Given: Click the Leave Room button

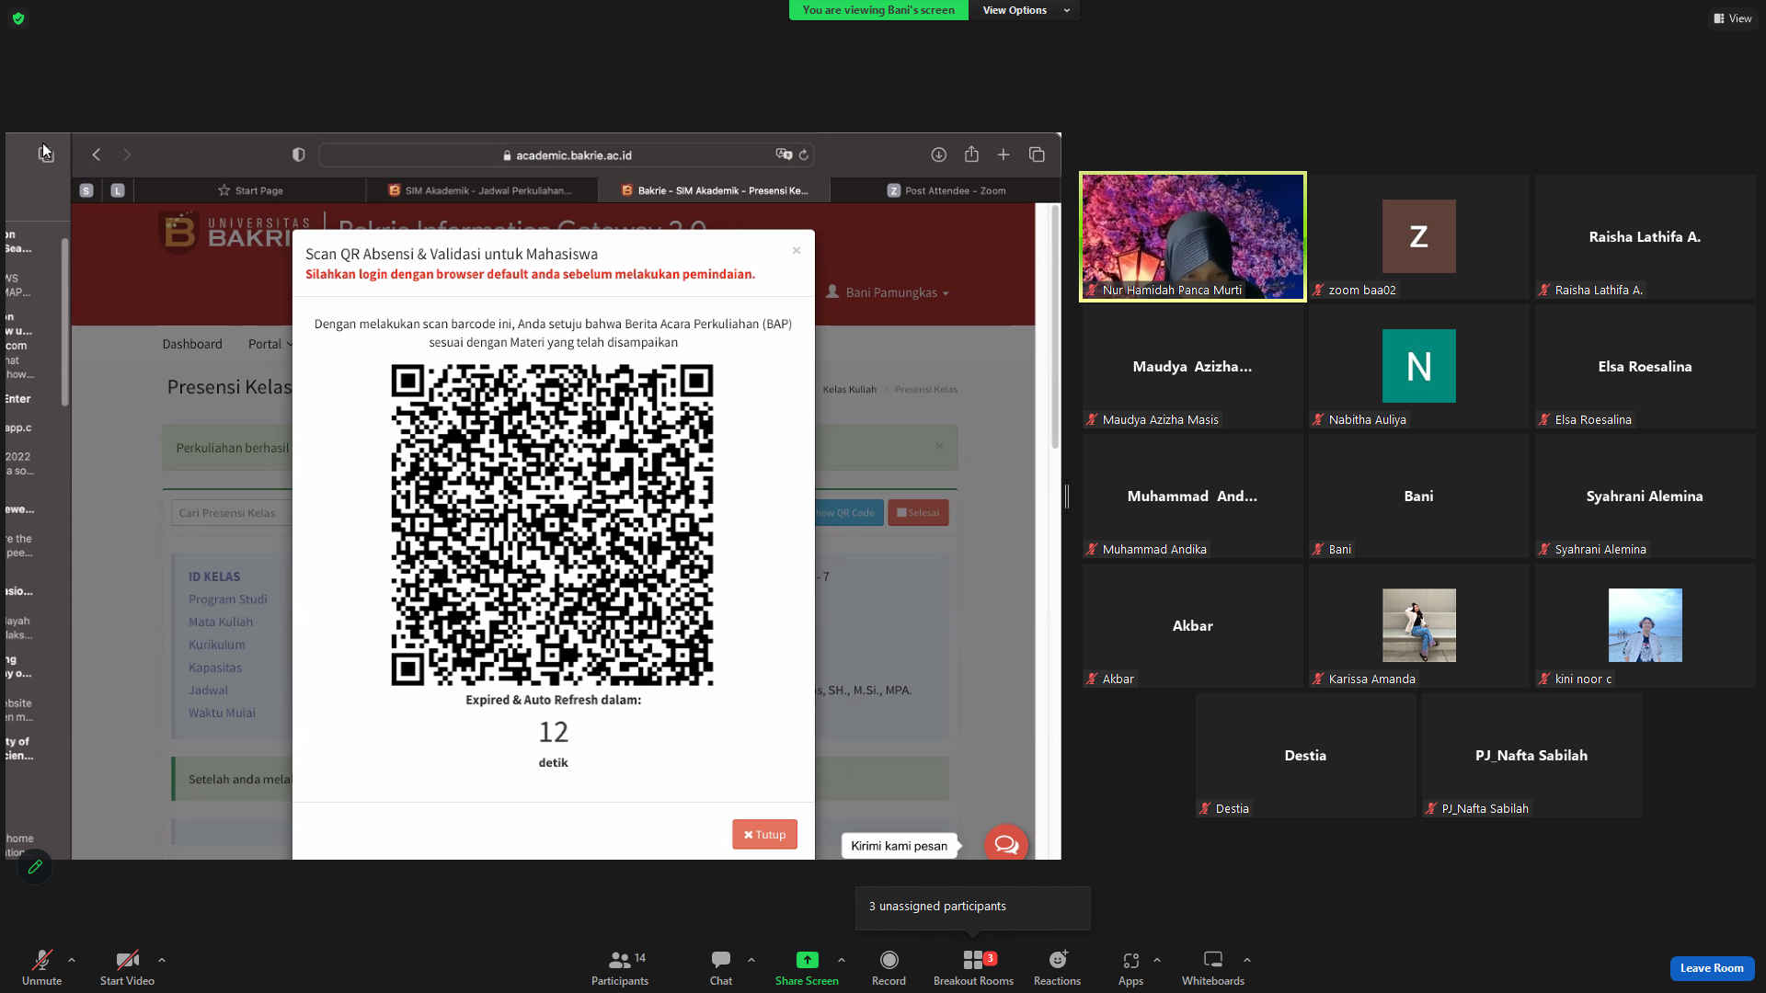Looking at the screenshot, I should point(1712,968).
